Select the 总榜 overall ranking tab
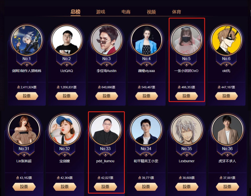Screen dimensions: 251x196 tap(75, 12)
